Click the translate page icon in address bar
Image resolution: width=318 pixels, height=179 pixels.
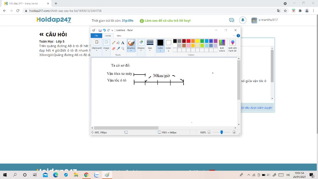[279, 11]
